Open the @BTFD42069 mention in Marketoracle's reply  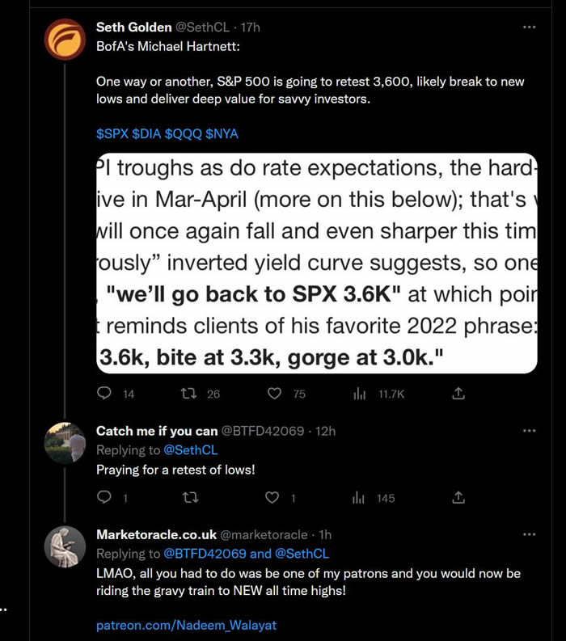pos(205,554)
